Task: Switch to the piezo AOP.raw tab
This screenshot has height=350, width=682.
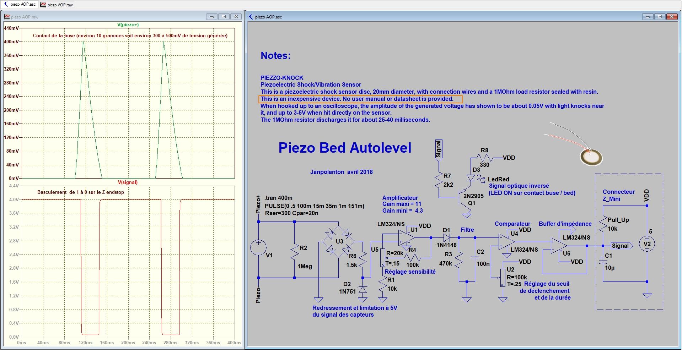Action: pyautogui.click(x=57, y=5)
